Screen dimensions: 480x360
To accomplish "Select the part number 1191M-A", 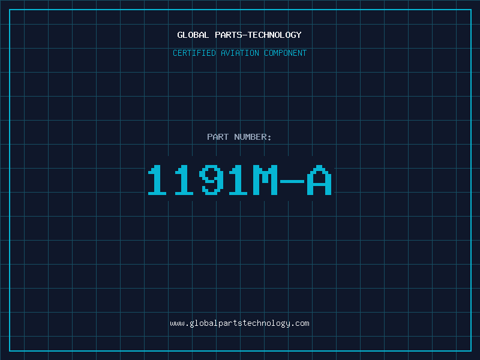I will 239,180.
